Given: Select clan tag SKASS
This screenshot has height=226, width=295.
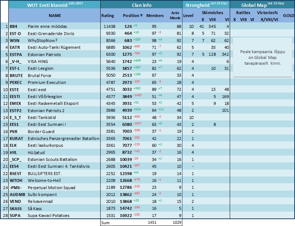Looking at the screenshot, I should click(16, 209).
